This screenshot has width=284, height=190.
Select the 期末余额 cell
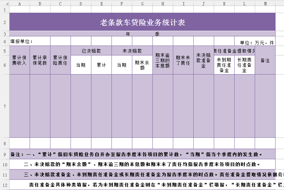[x=142, y=65]
